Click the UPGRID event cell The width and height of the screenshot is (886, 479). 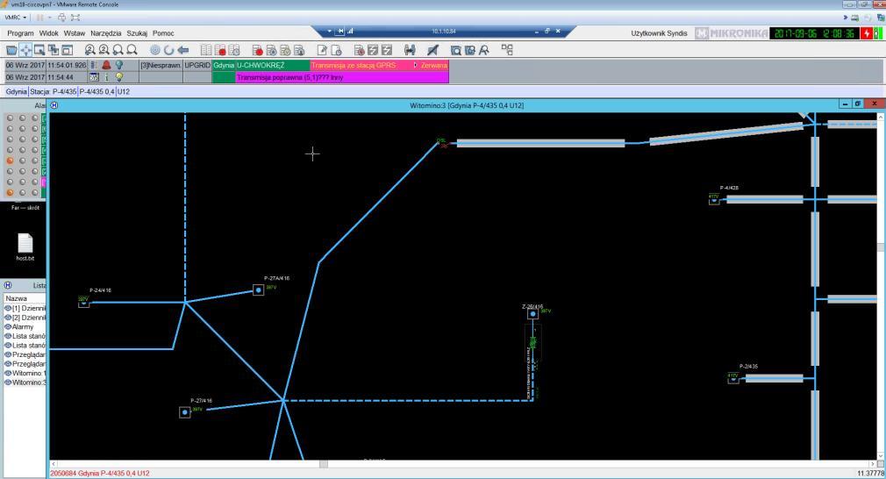pos(197,66)
